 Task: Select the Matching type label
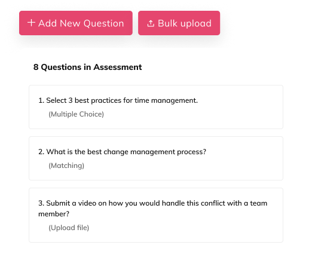click(x=66, y=166)
